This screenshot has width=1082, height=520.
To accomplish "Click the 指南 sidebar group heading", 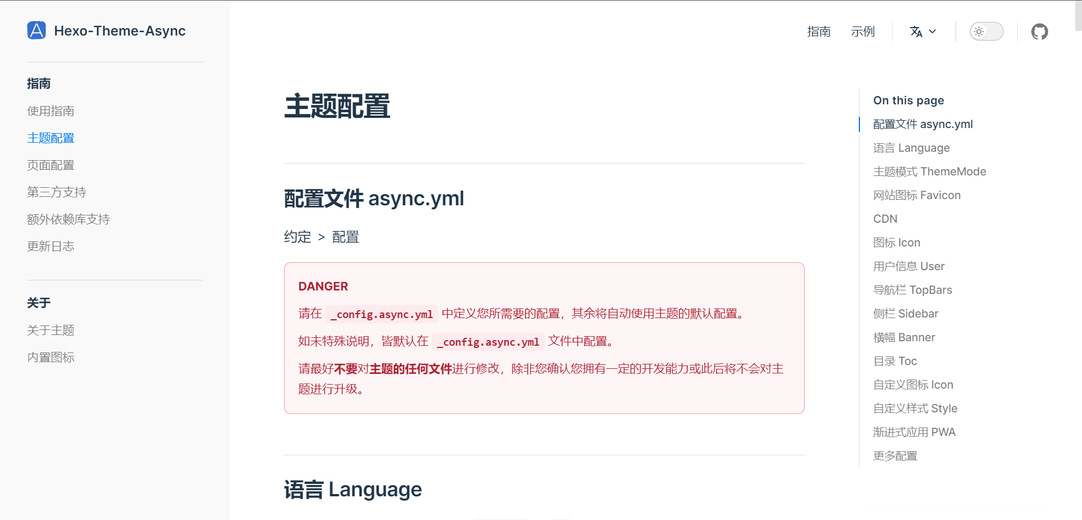I will pyautogui.click(x=39, y=83).
